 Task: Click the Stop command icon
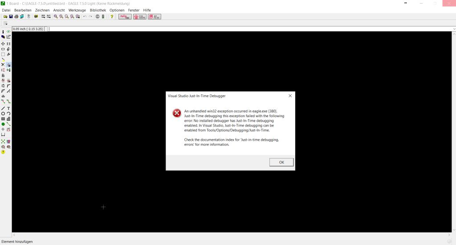pos(98,16)
